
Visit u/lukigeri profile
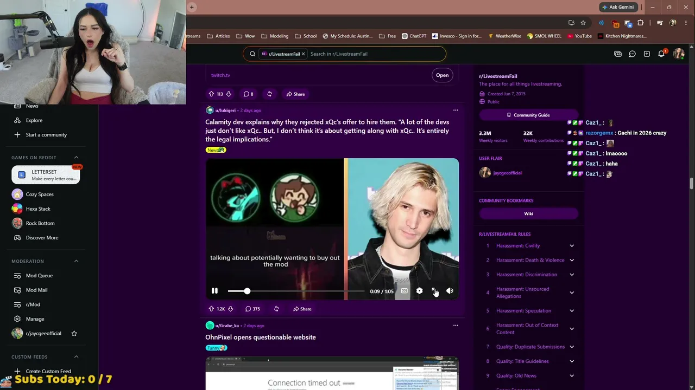[x=226, y=110]
